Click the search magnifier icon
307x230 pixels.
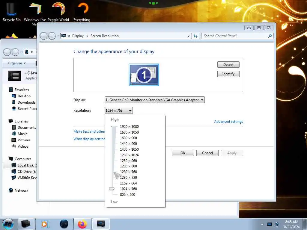(270, 36)
